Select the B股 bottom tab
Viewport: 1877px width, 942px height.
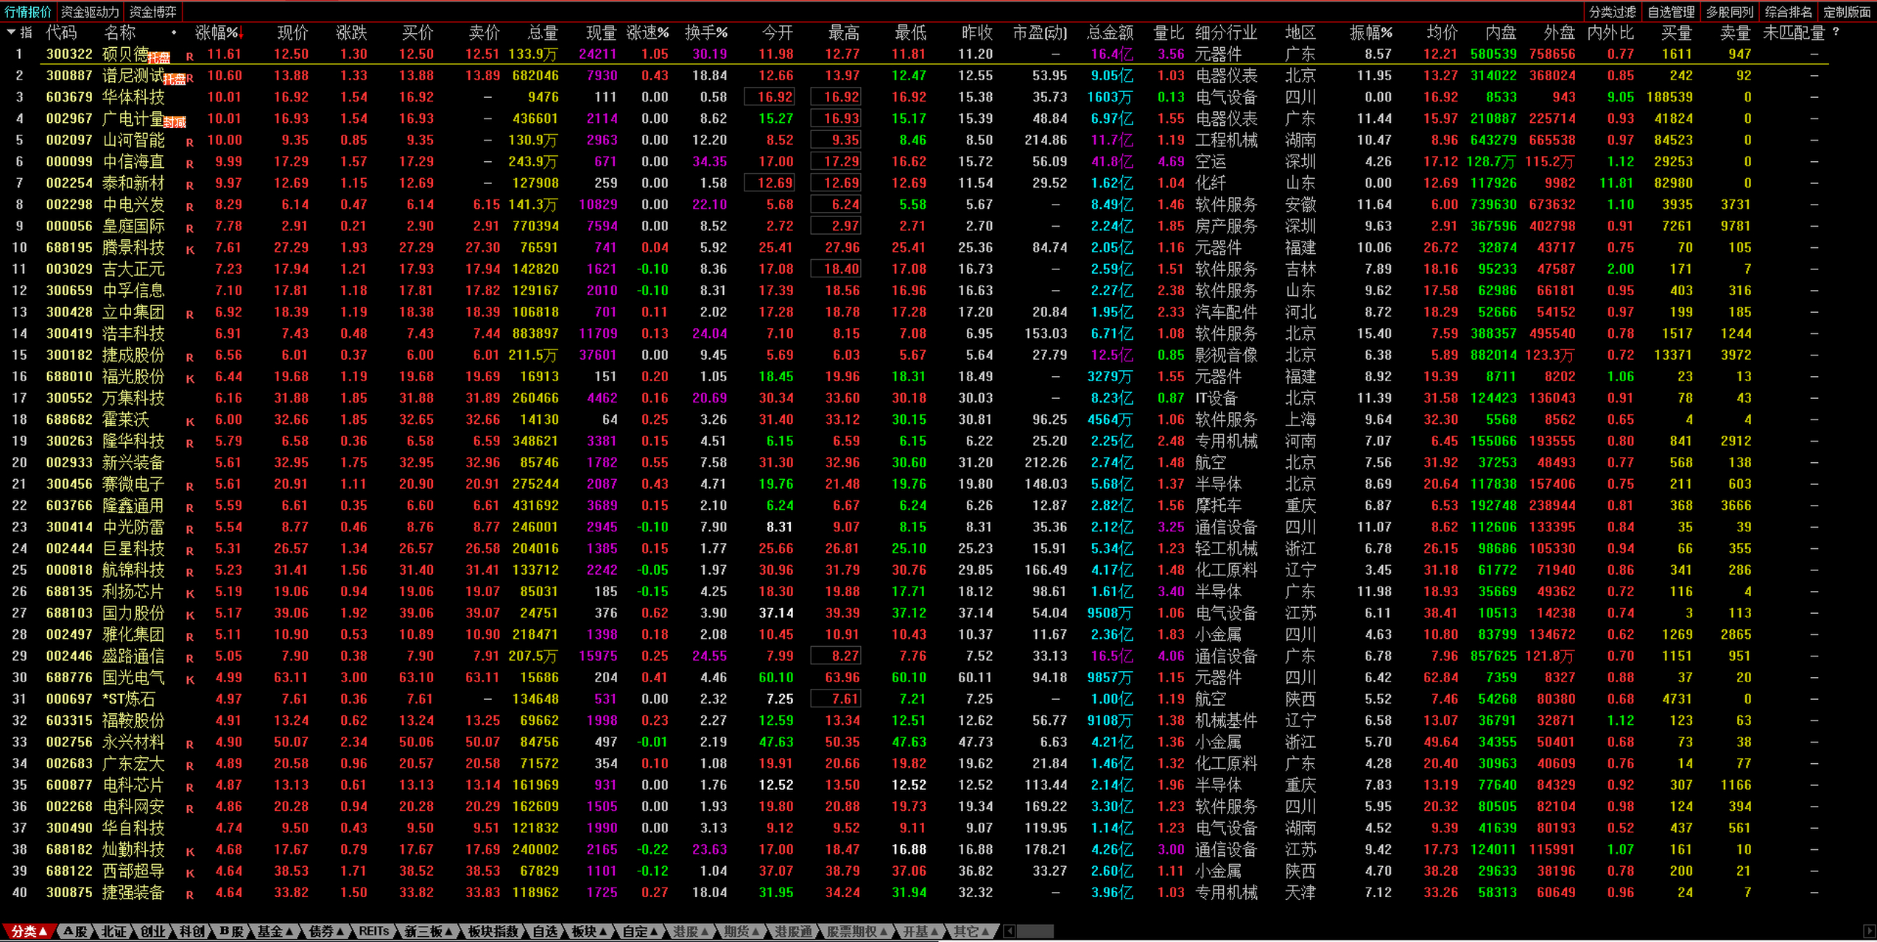pos(230,932)
